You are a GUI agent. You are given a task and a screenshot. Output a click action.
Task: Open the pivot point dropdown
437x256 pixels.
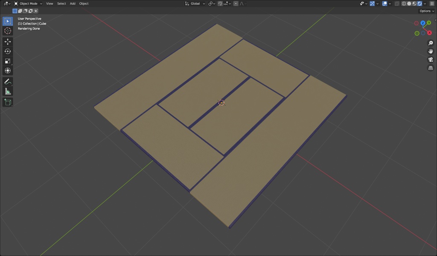212,3
